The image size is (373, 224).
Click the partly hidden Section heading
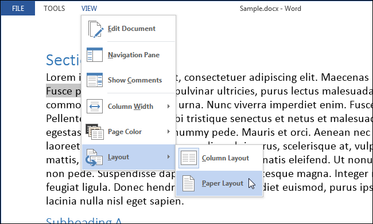(63, 60)
